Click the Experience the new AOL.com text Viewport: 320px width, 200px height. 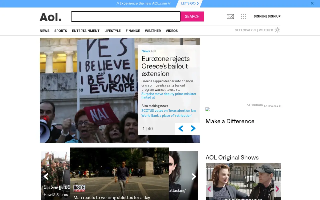pos(143,3)
